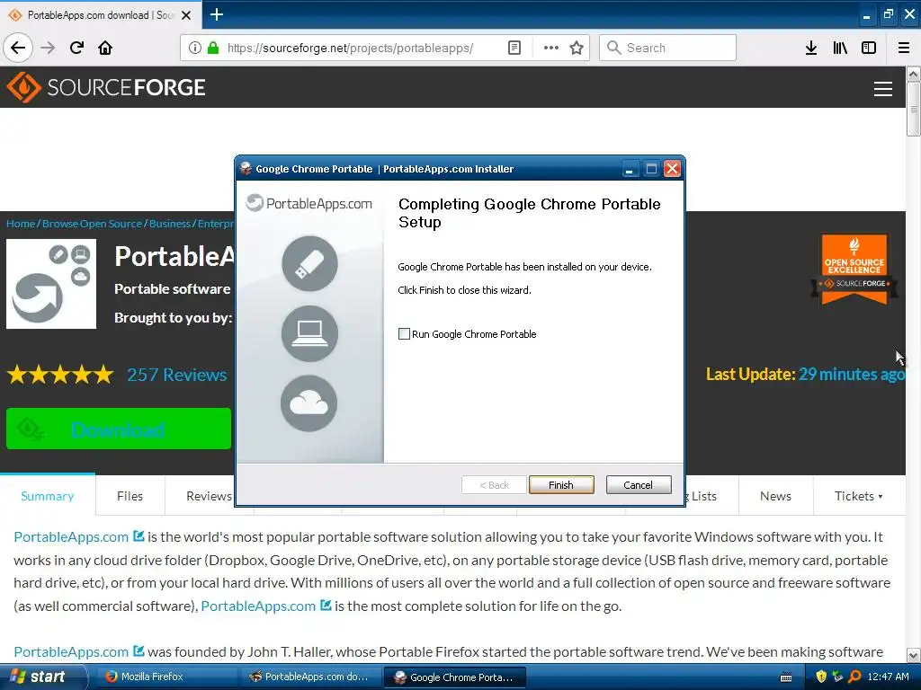
Task: Open the News tab
Action: point(775,496)
